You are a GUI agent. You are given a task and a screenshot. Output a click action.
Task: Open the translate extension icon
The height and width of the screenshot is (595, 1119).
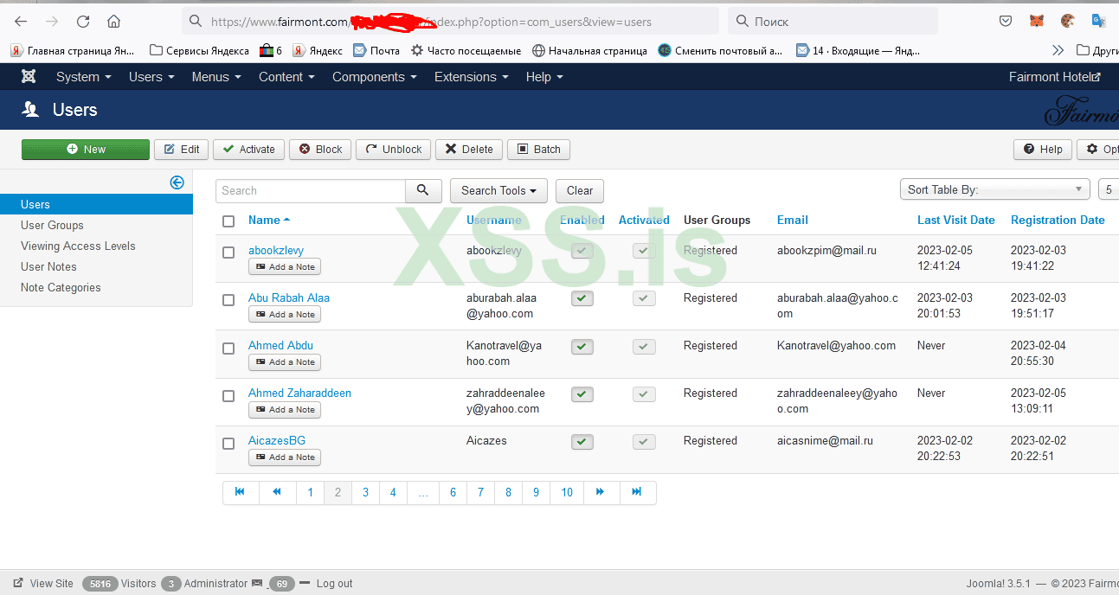(1098, 22)
